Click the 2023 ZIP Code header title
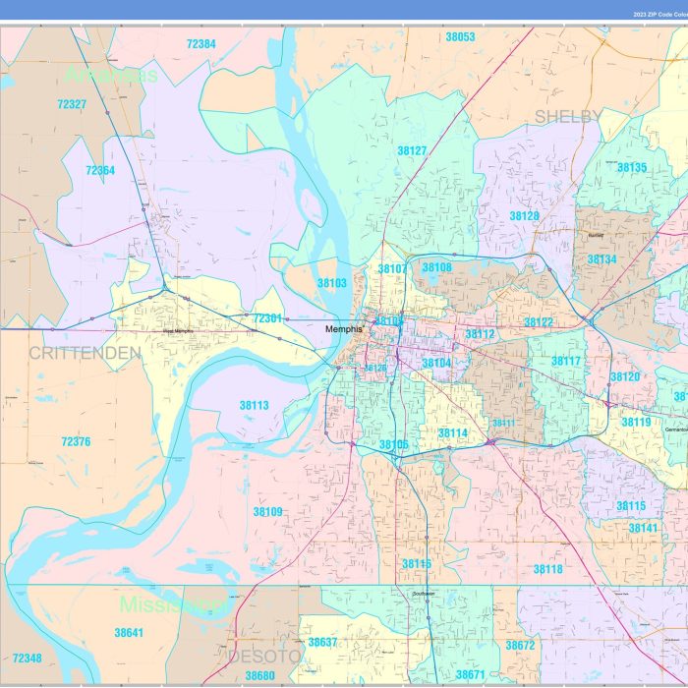 660,15
